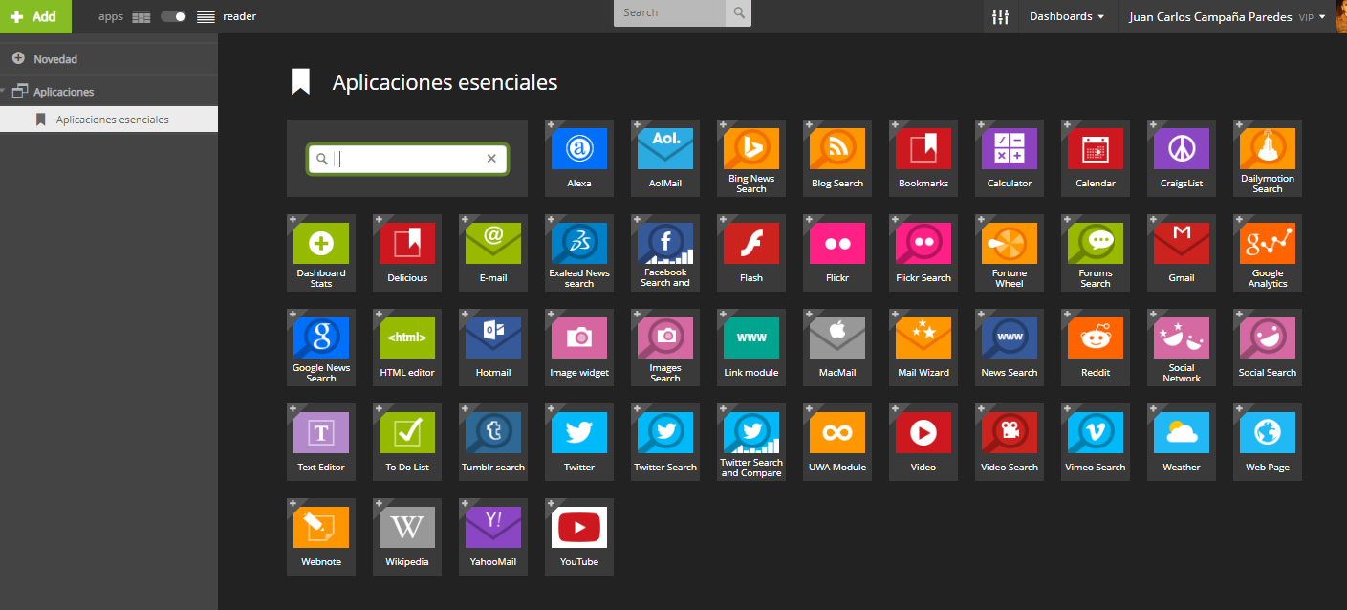
Task: Select the HTML editor app
Action: point(407,347)
